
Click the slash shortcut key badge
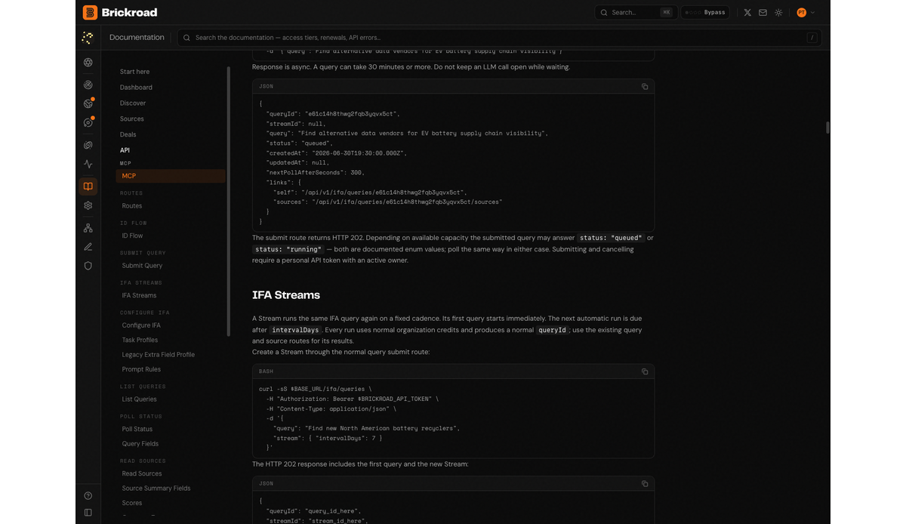point(812,38)
